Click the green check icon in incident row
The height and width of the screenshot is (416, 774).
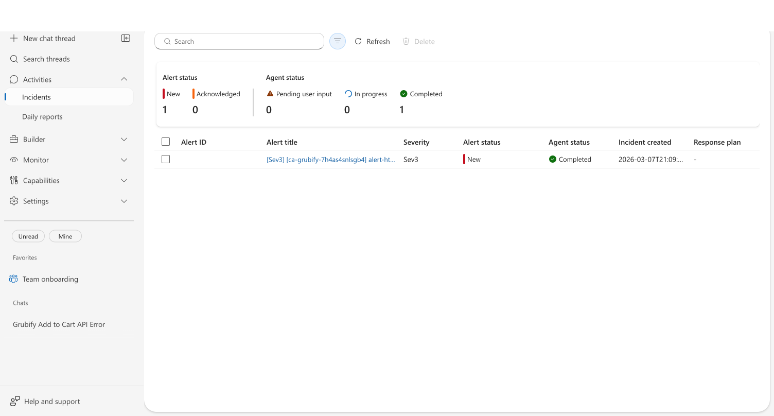click(553, 159)
